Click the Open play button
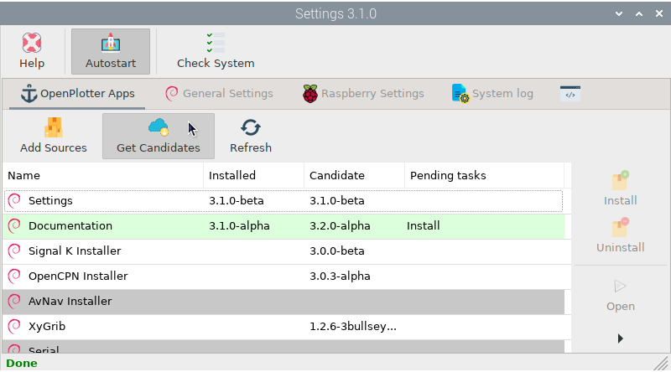Viewport: 671px width, 372px height. click(x=620, y=295)
